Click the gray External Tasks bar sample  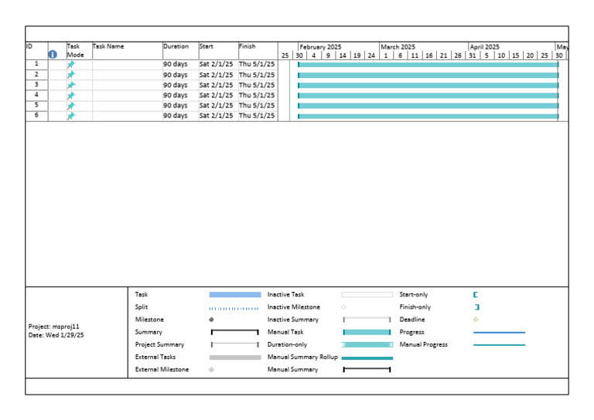235,357
